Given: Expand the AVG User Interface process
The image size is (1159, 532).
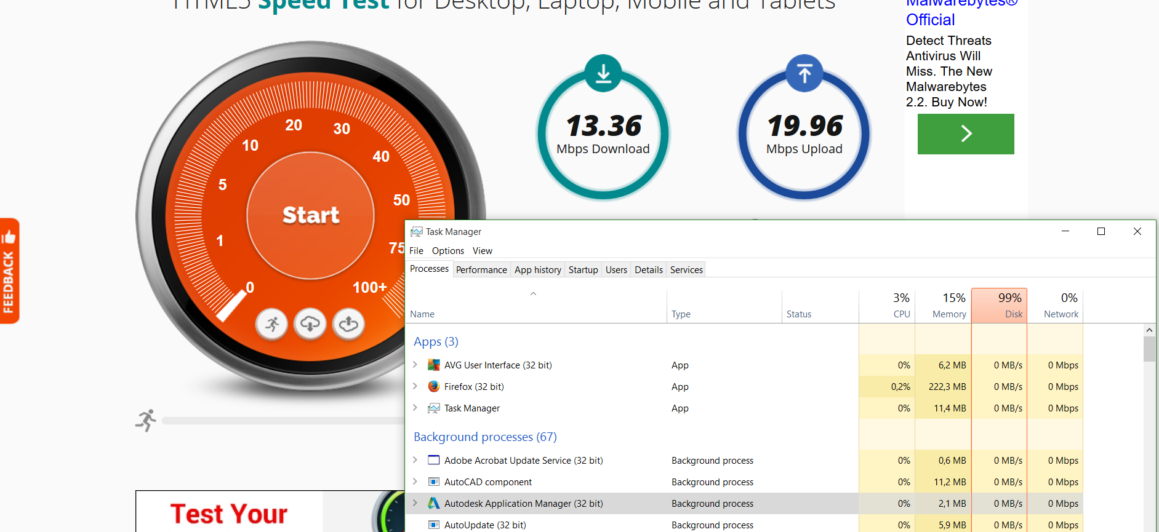Looking at the screenshot, I should (x=415, y=365).
